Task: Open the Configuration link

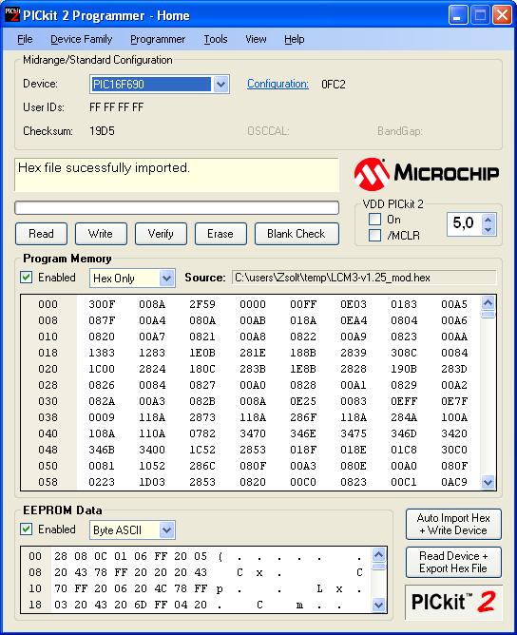Action: click(x=278, y=84)
